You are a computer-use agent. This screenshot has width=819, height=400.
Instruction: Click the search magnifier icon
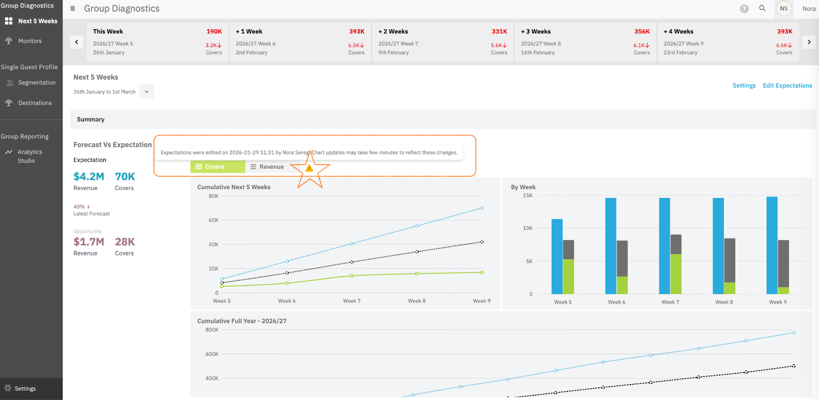762,8
